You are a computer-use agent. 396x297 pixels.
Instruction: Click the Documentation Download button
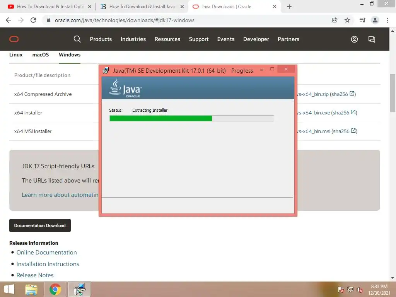(x=40, y=225)
